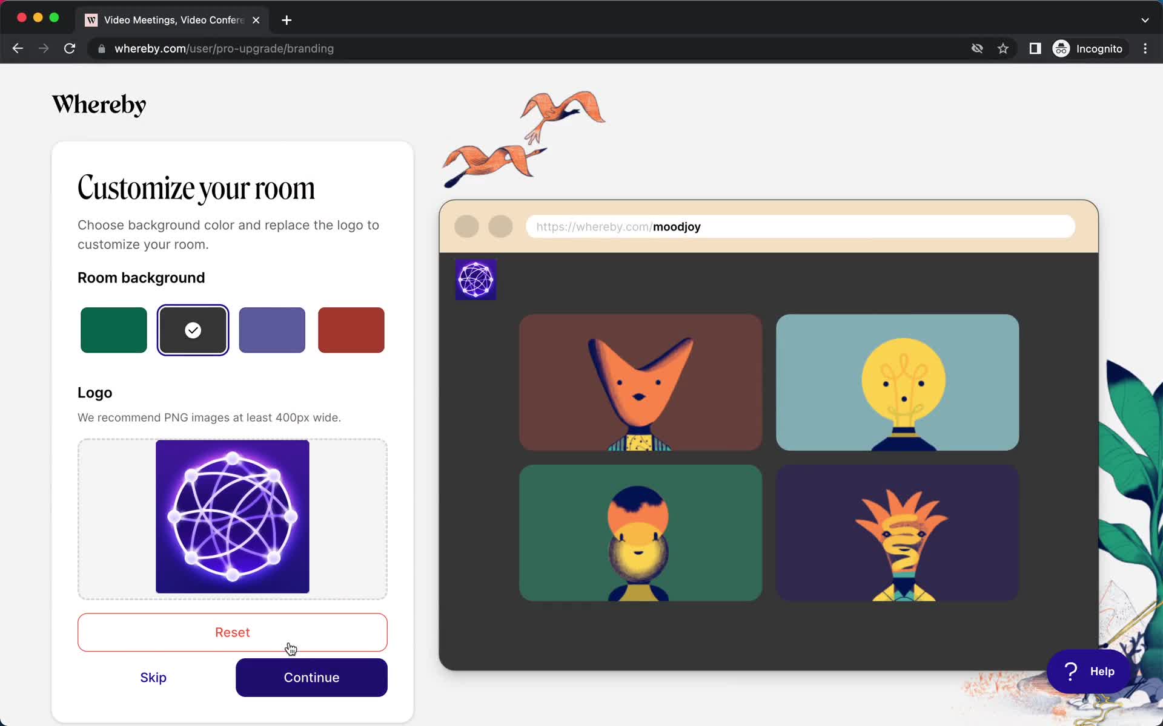Select the red room background color

point(351,330)
